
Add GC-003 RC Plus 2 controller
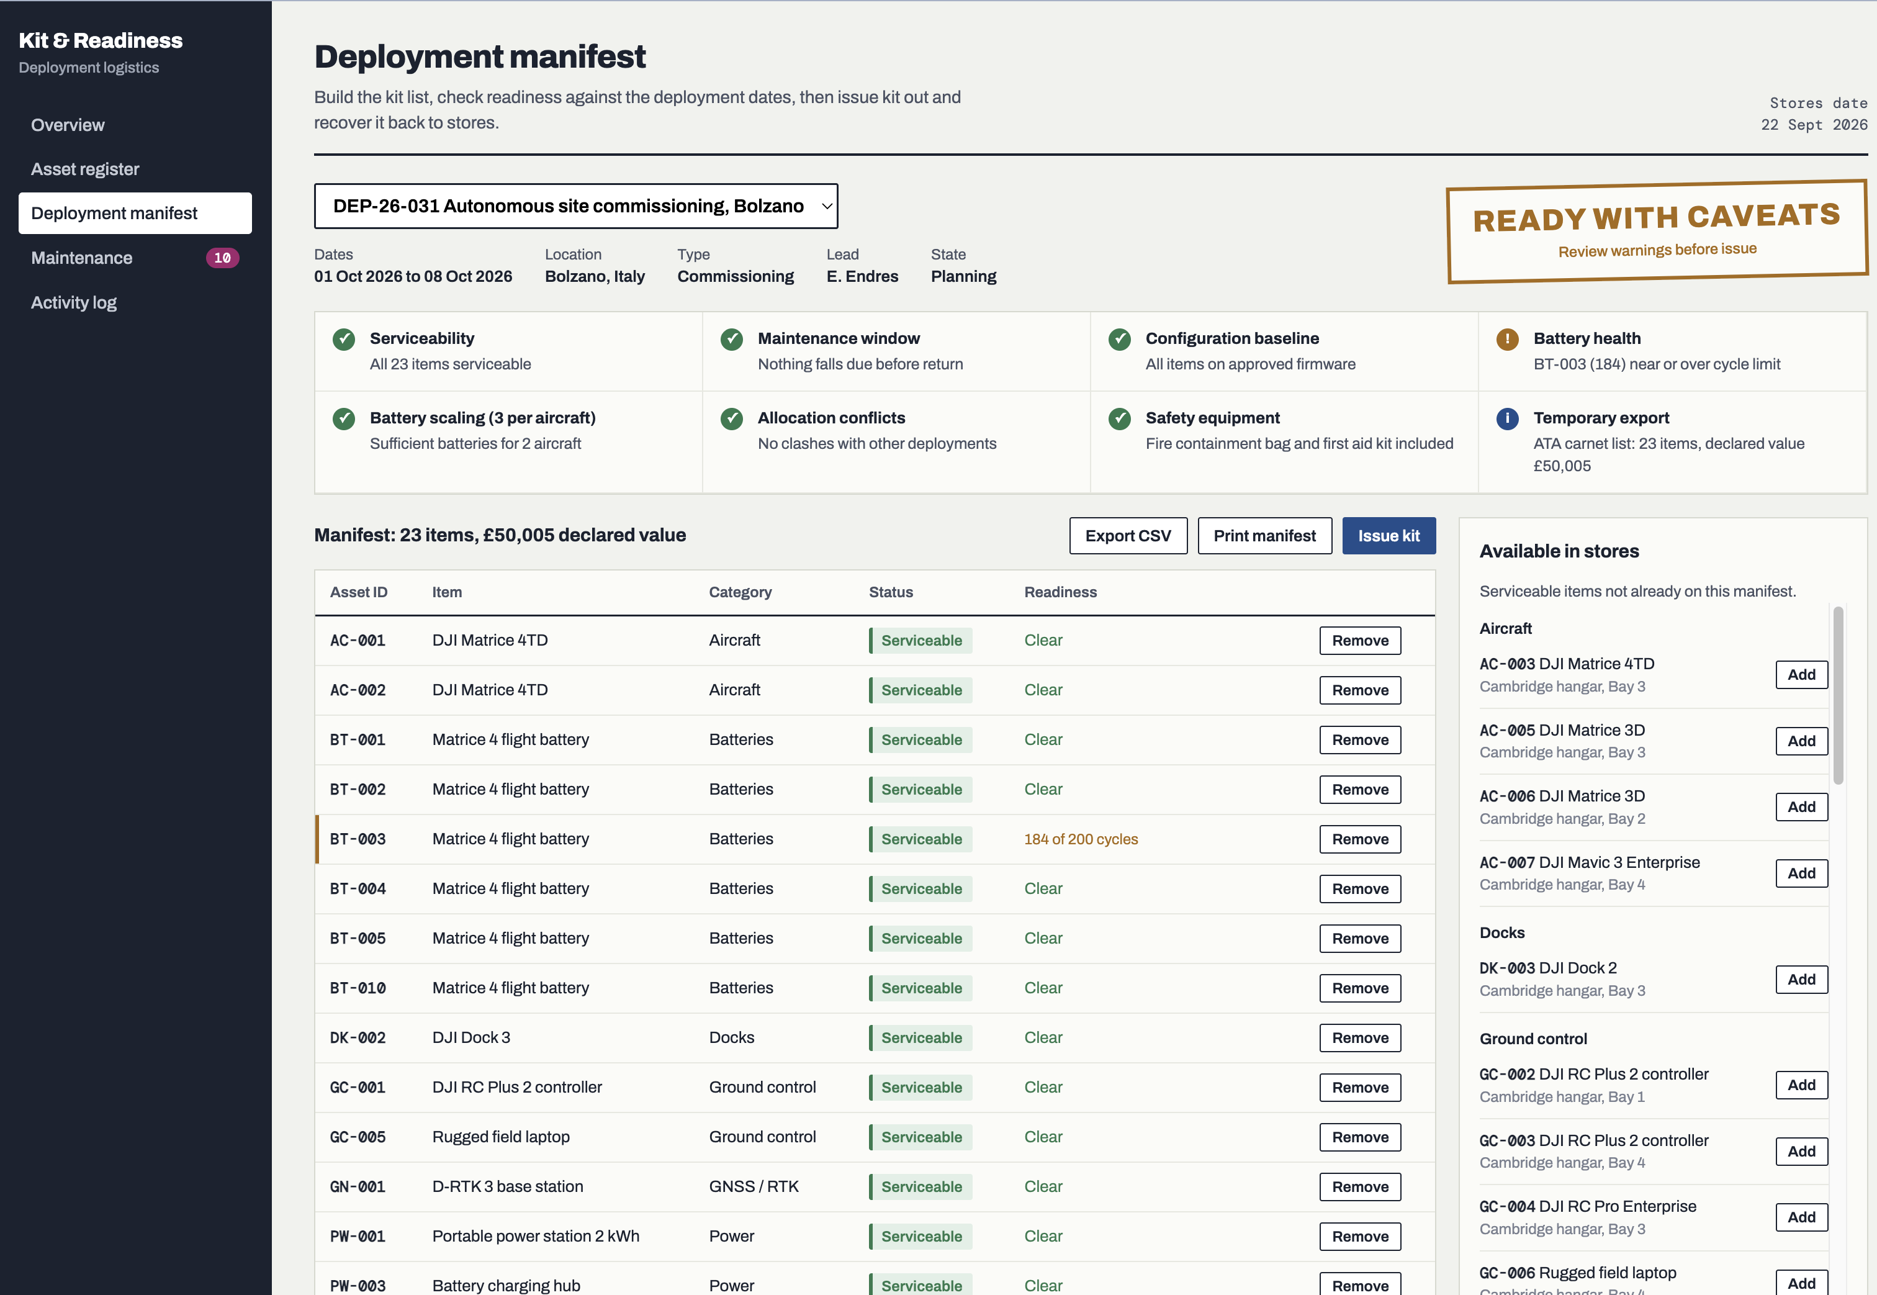pyautogui.click(x=1801, y=1152)
